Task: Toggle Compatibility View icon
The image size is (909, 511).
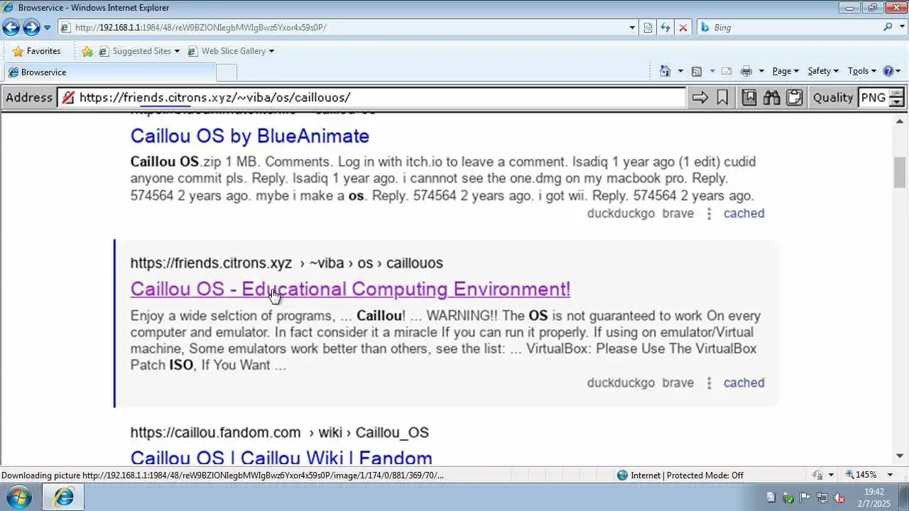Action: (648, 28)
